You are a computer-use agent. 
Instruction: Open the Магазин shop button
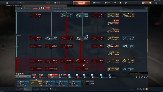pyautogui.click(x=147, y=3)
